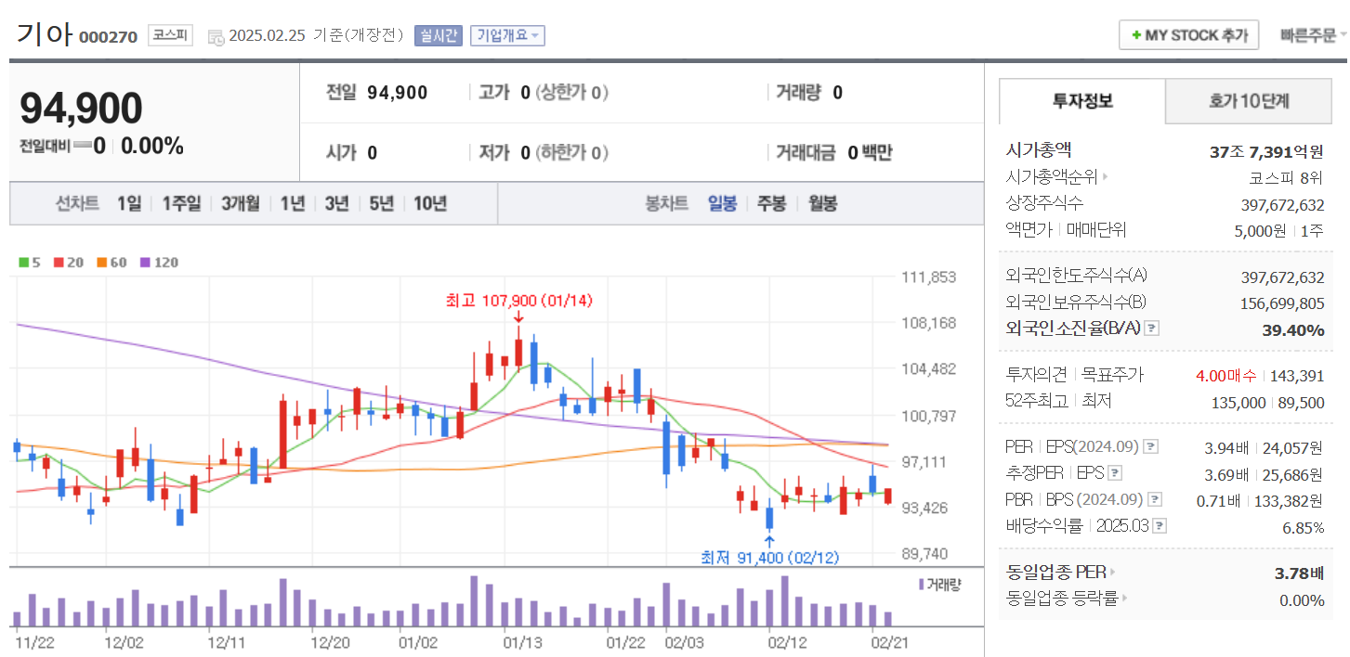Click the MY STOCK 추가 button
1350x657 pixels.
pyautogui.click(x=1188, y=34)
